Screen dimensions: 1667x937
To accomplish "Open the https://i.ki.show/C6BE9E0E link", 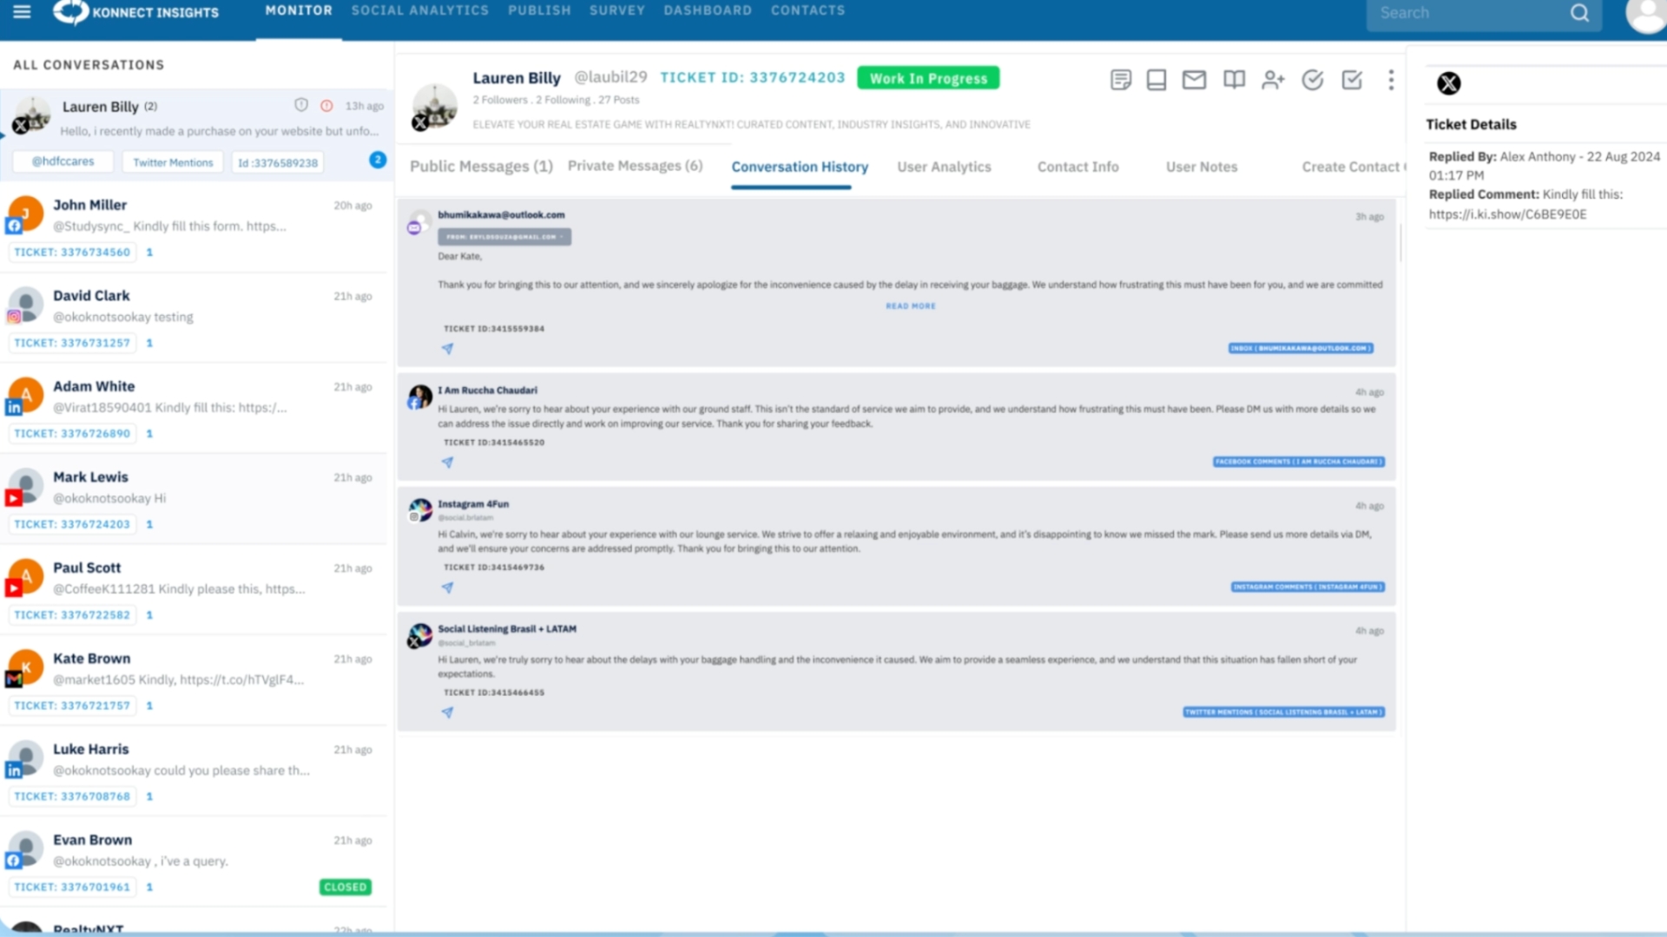I will click(x=1507, y=214).
